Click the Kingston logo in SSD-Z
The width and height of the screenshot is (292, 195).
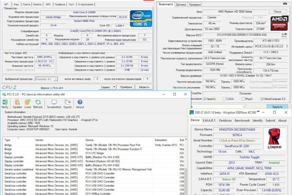point(274,138)
